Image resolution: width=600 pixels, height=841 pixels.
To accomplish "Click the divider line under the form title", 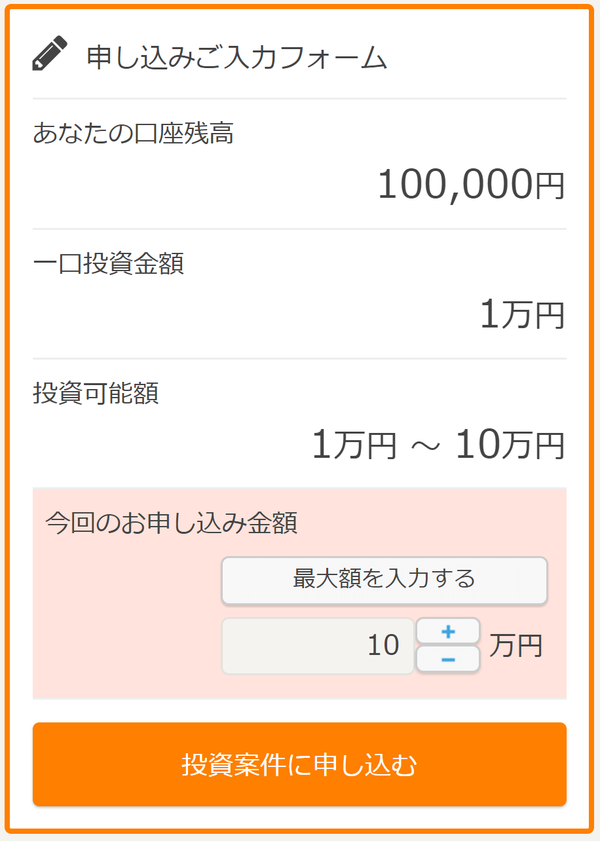I will 299,98.
